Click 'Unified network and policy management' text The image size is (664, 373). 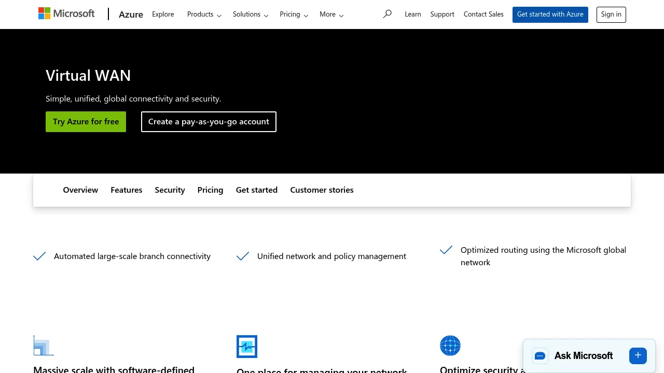click(331, 256)
